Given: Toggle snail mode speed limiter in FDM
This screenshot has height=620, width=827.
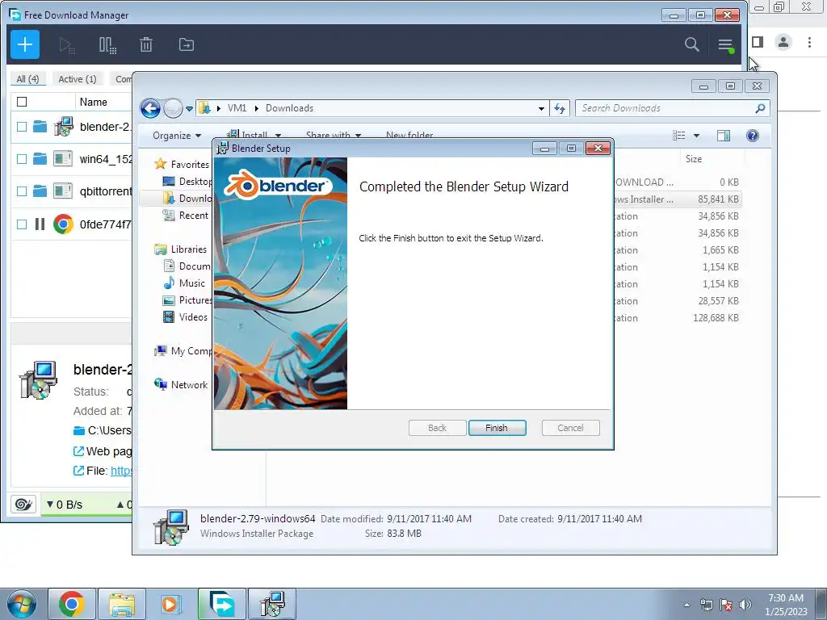Looking at the screenshot, I should click(x=23, y=505).
